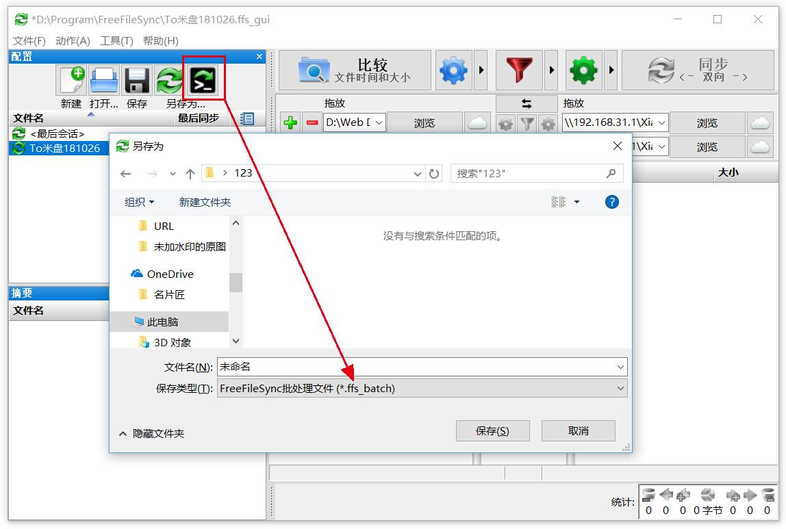Viewport: 786px width, 529px height.
Task: Create new configuration with 新建 icon
Action: click(71, 80)
